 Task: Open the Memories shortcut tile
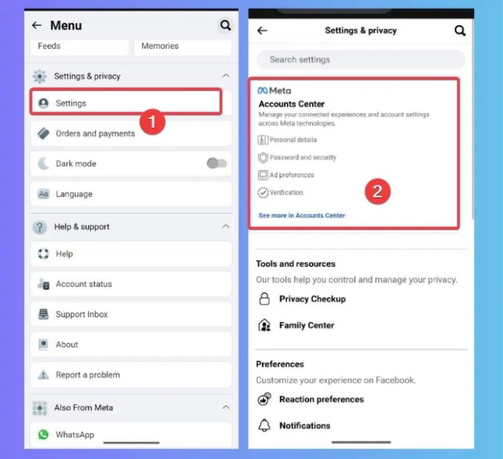click(x=183, y=47)
